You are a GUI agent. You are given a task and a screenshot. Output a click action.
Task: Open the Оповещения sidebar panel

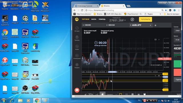[77, 56]
